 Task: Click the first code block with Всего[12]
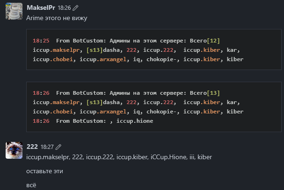tap(154, 49)
